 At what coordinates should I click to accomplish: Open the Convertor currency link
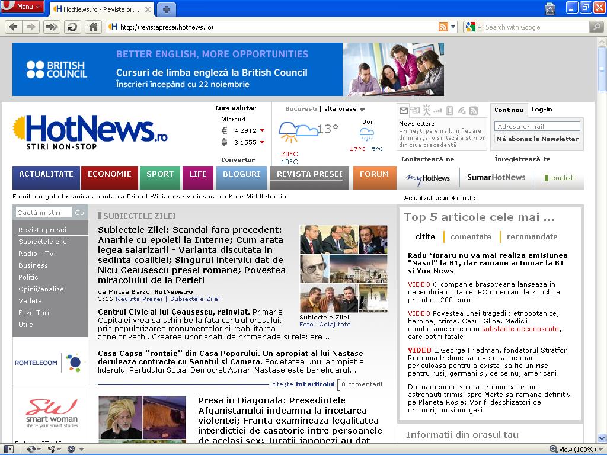238,159
